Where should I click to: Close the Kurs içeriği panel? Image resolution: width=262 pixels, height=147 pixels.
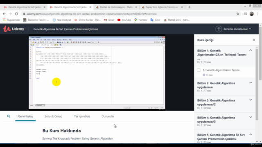(254, 40)
